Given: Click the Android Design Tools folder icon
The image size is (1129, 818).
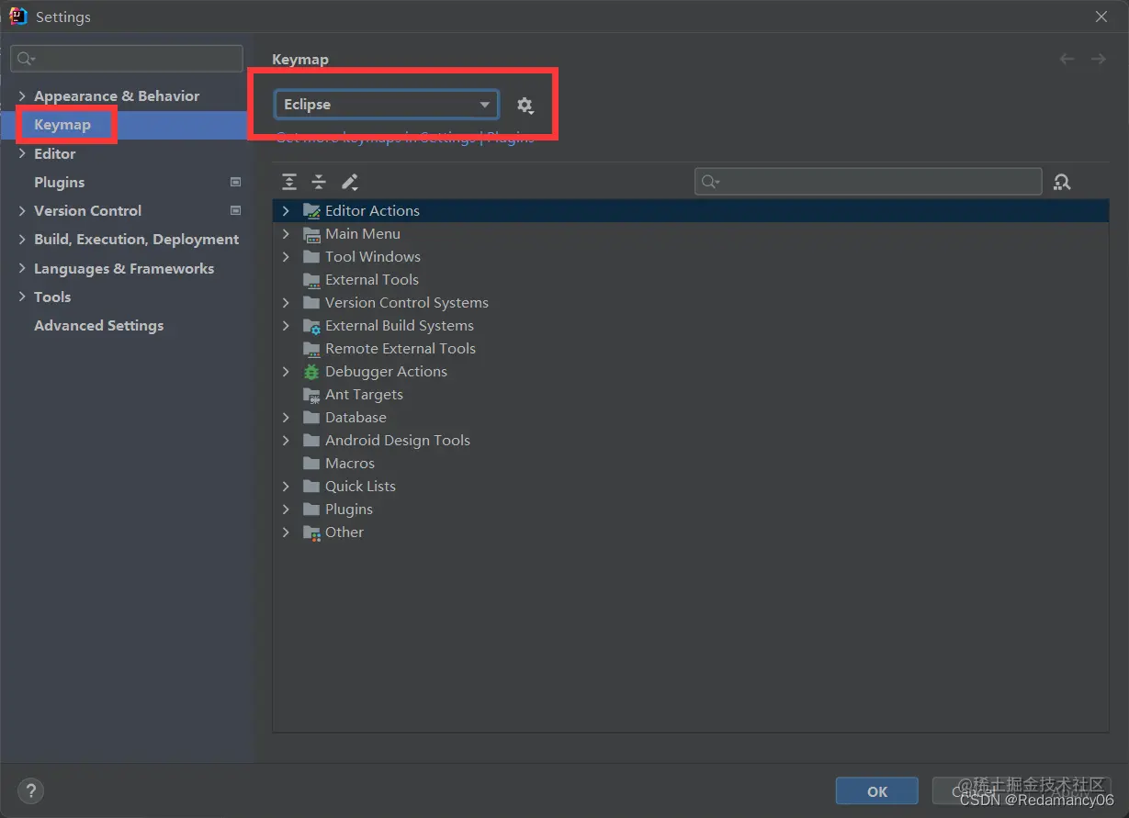Looking at the screenshot, I should pyautogui.click(x=311, y=441).
